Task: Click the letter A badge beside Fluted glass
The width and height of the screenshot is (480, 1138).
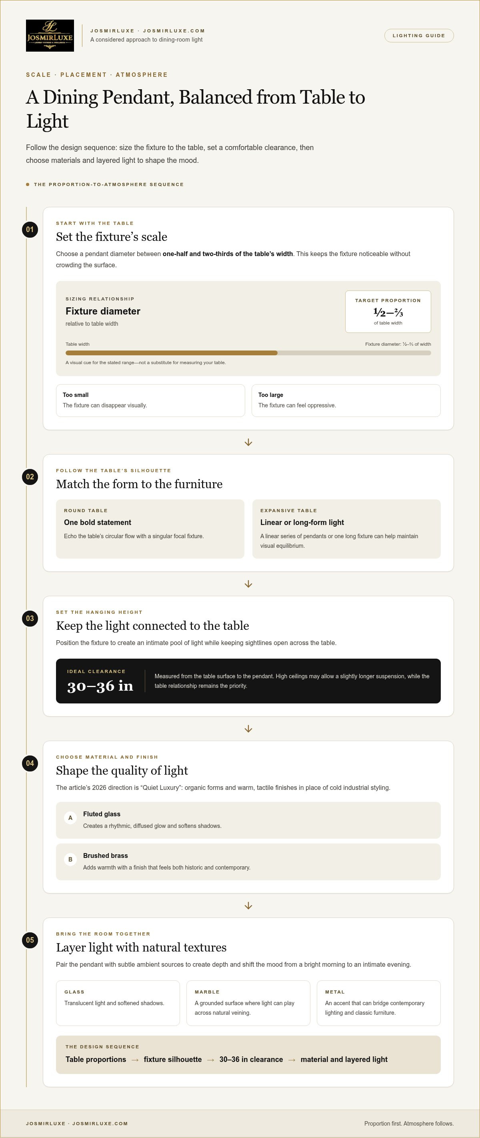Action: 70,818
